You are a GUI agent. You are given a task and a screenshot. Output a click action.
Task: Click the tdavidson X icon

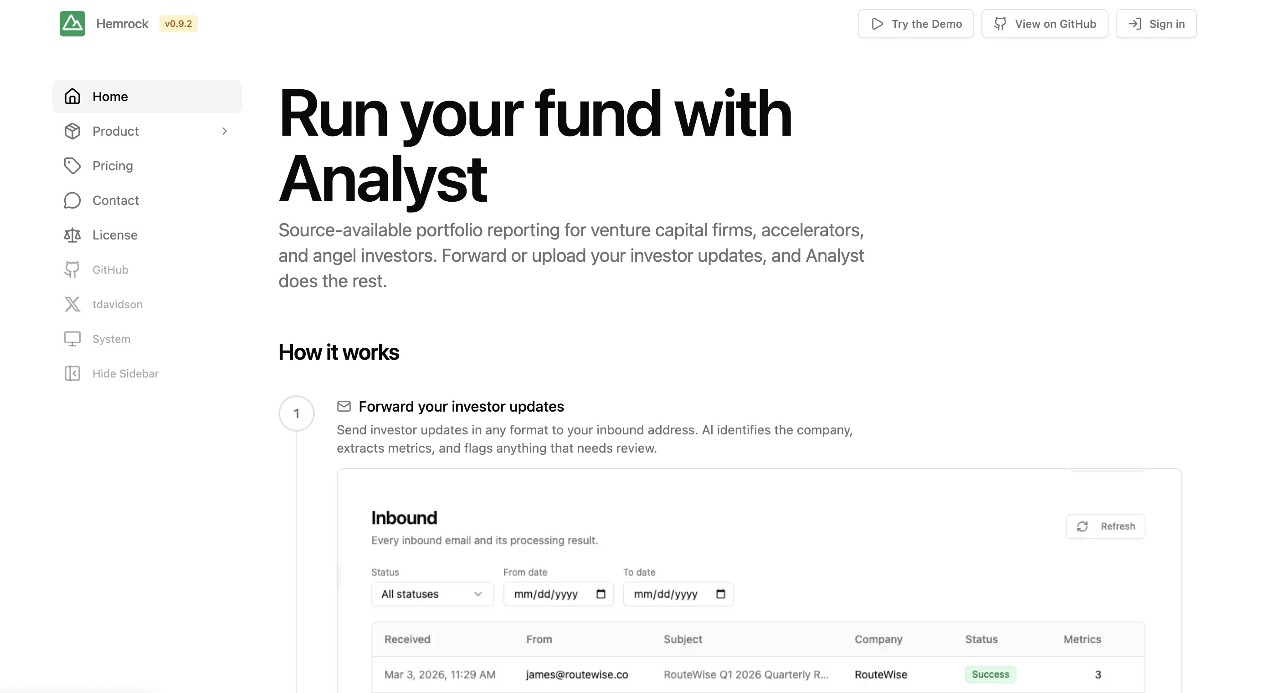pyautogui.click(x=72, y=304)
